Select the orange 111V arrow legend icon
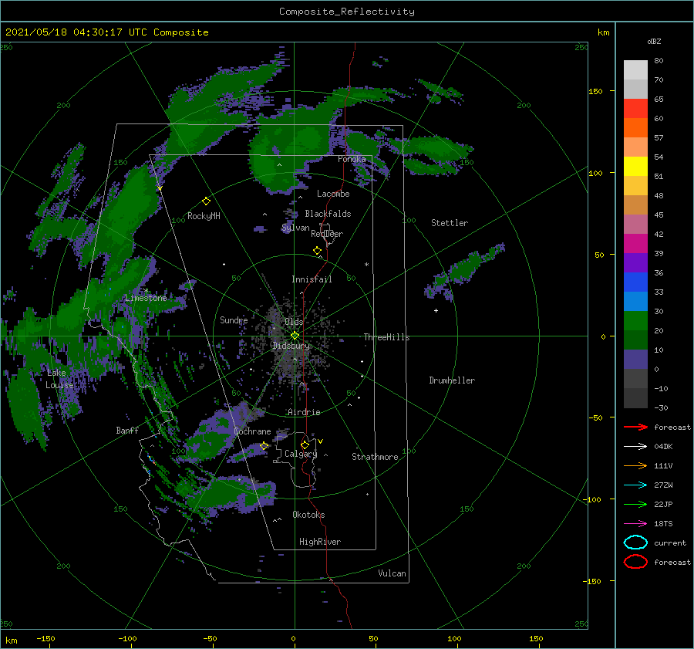Screen dimensions: 694x649 (x=635, y=465)
